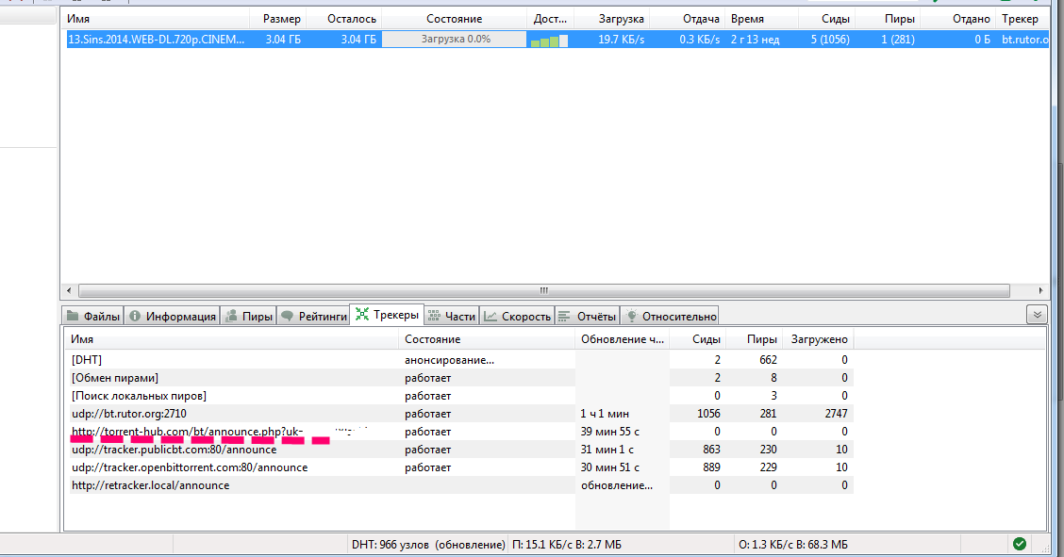Click the folder icon on the Файлы tab
This screenshot has width=1064, height=557.
point(74,317)
